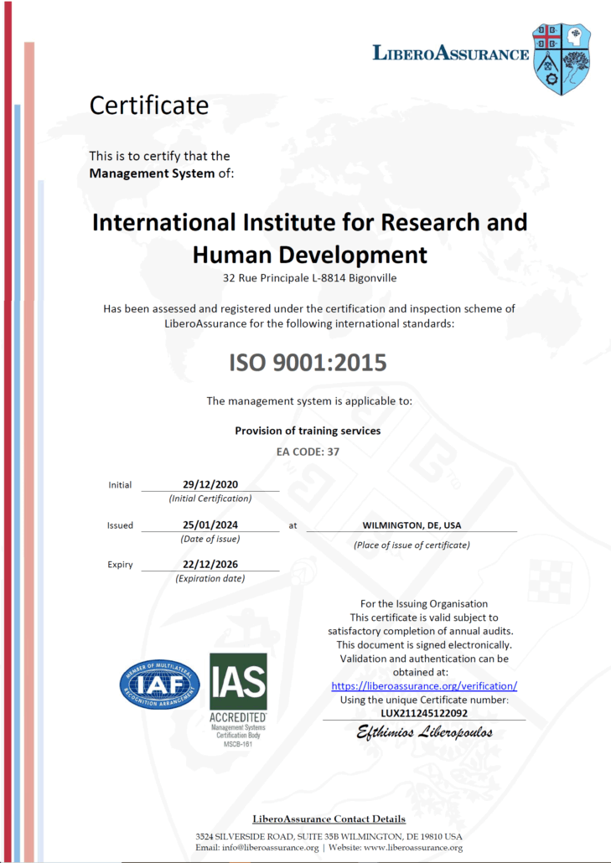Viewport: 611px width, 863px height.
Task: Click the 'Has been assessed and registered' sentence
Action: pyautogui.click(x=309, y=316)
